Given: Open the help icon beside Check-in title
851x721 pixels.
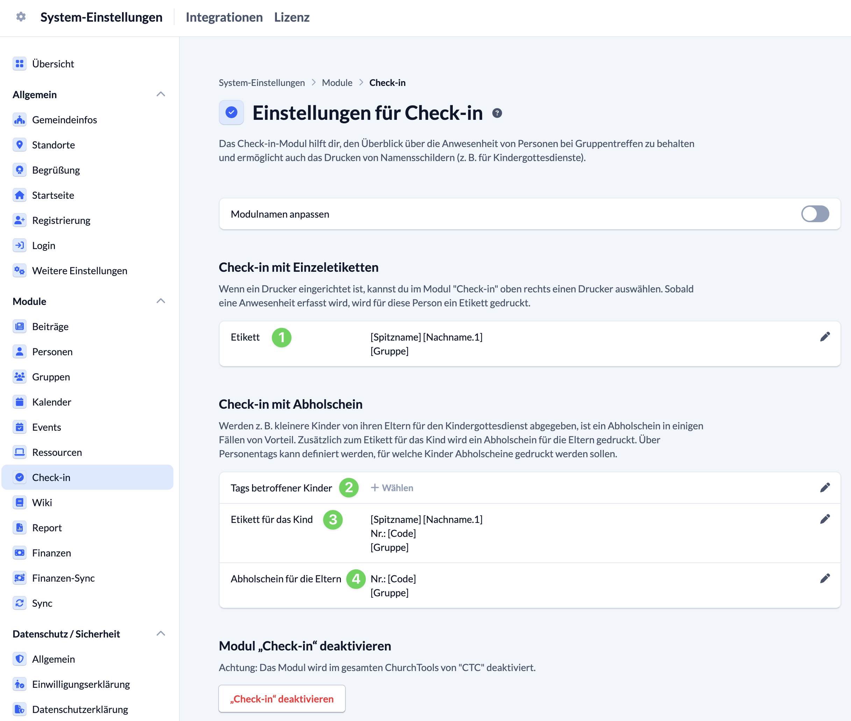Looking at the screenshot, I should pos(497,113).
